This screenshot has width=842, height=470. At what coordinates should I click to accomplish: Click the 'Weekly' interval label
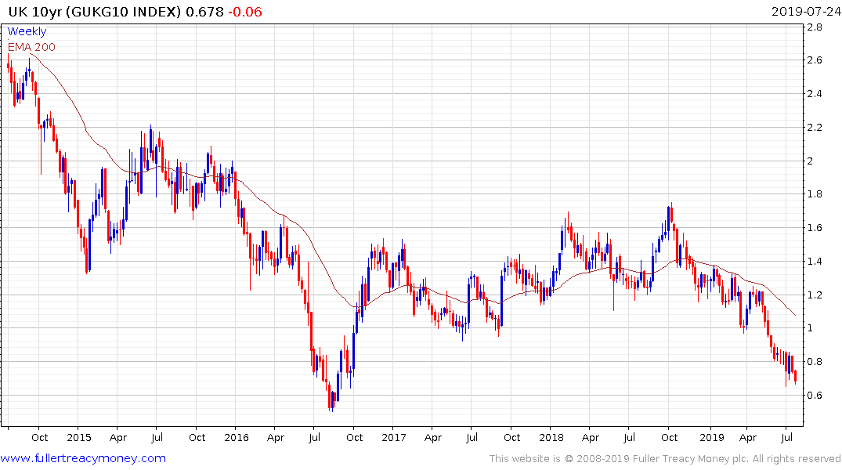click(x=27, y=31)
